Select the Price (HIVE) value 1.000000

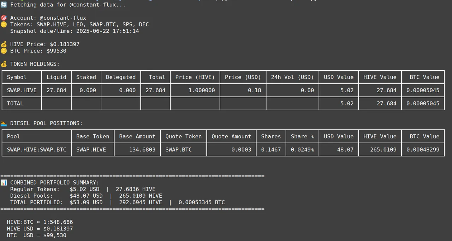click(202, 90)
